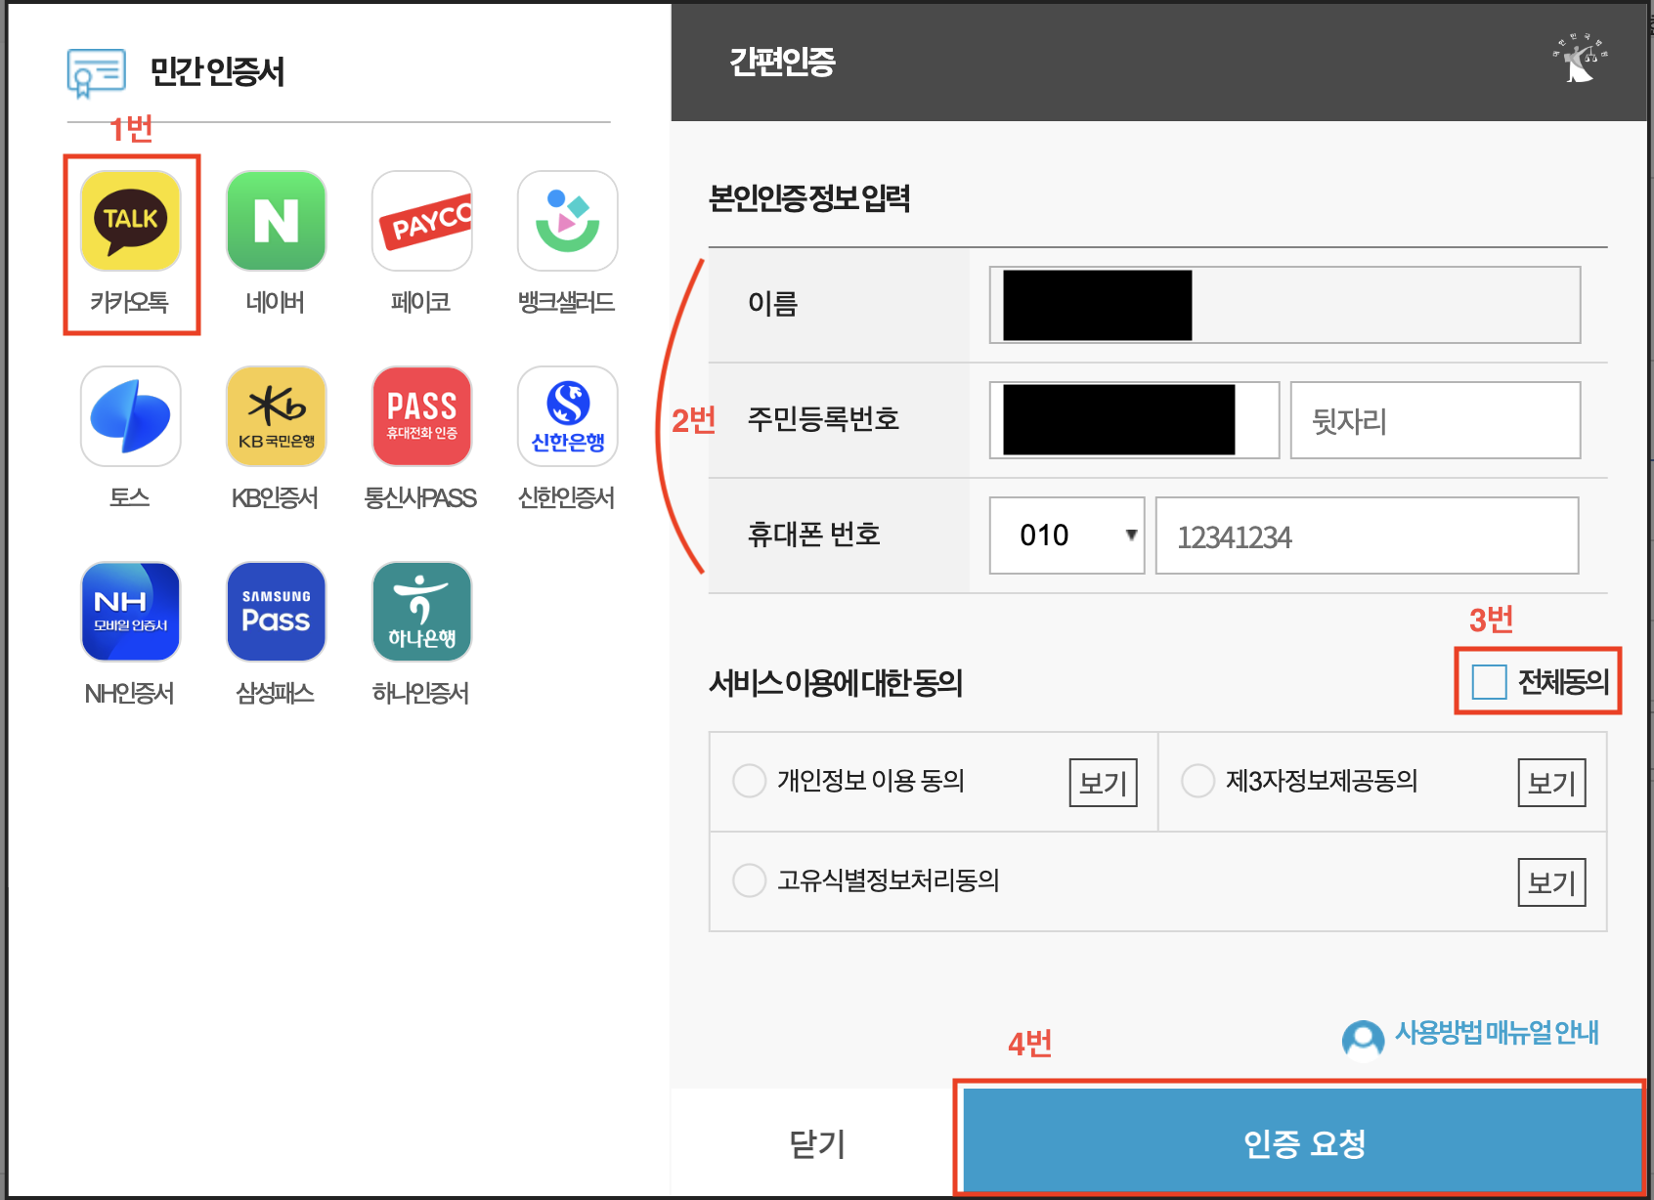Select the KakaoTalk certificate icon
This screenshot has width=1654, height=1200.
pos(131,221)
